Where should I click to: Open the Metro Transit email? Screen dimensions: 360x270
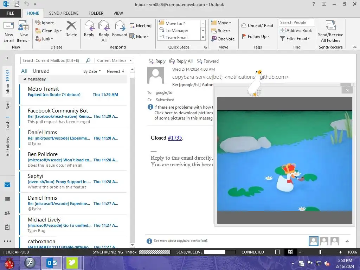73,94
